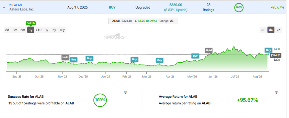
Task: Open Average Return info icon
Action: 276,92
